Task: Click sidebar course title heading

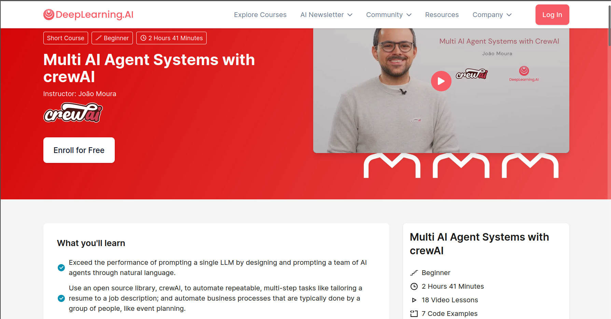Action: pyautogui.click(x=479, y=244)
